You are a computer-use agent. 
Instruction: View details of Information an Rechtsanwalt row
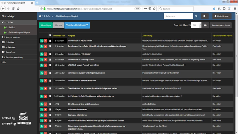[x=42, y=41]
